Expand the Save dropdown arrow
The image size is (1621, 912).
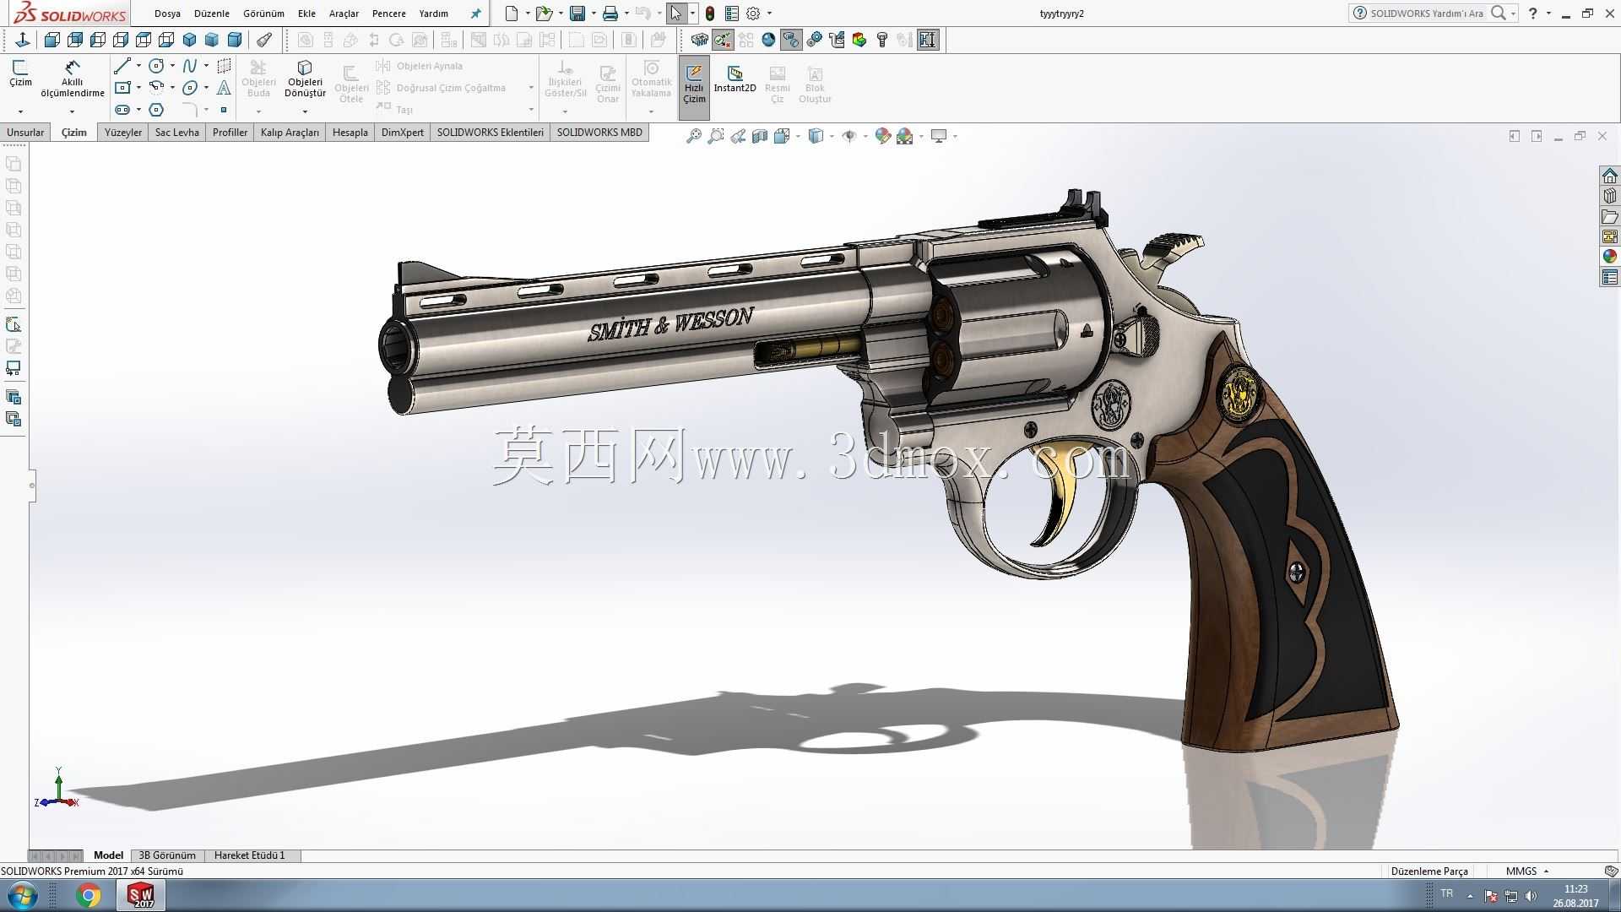pos(594,14)
